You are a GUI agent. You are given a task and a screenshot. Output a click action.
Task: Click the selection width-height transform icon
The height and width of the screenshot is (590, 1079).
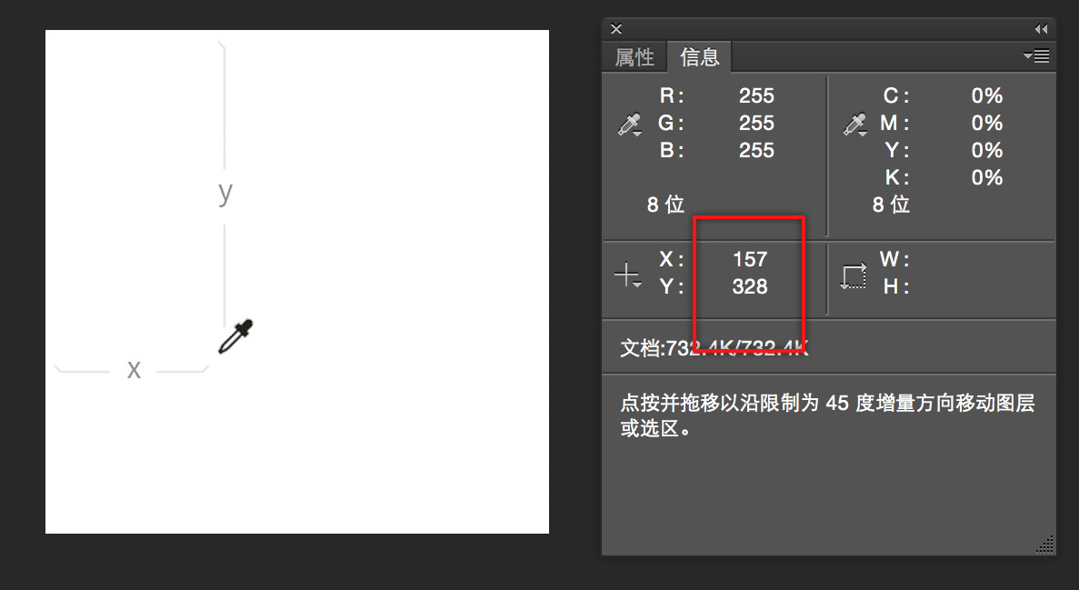pyautogui.click(x=854, y=276)
